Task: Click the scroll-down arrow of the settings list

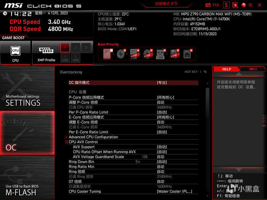Action: [x=207, y=196]
